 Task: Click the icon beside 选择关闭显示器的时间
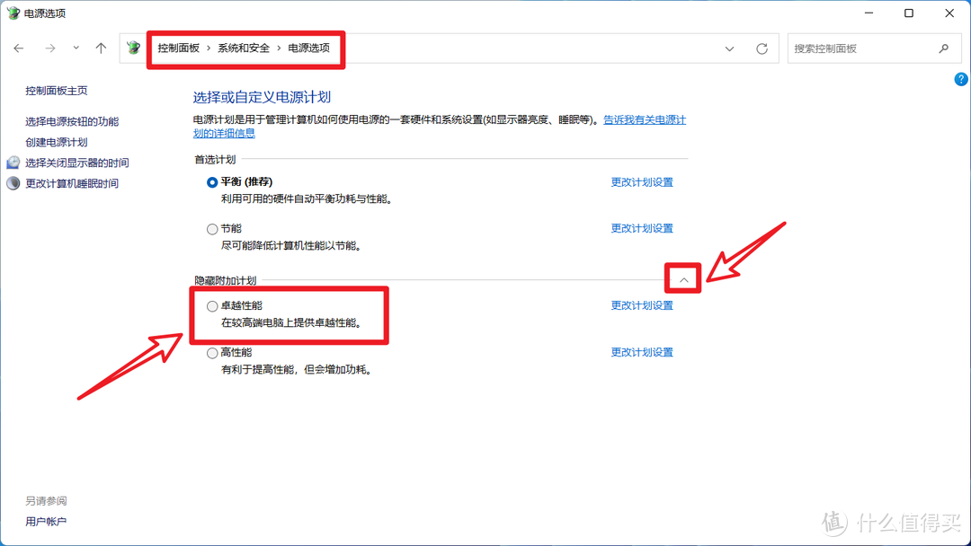tap(13, 163)
